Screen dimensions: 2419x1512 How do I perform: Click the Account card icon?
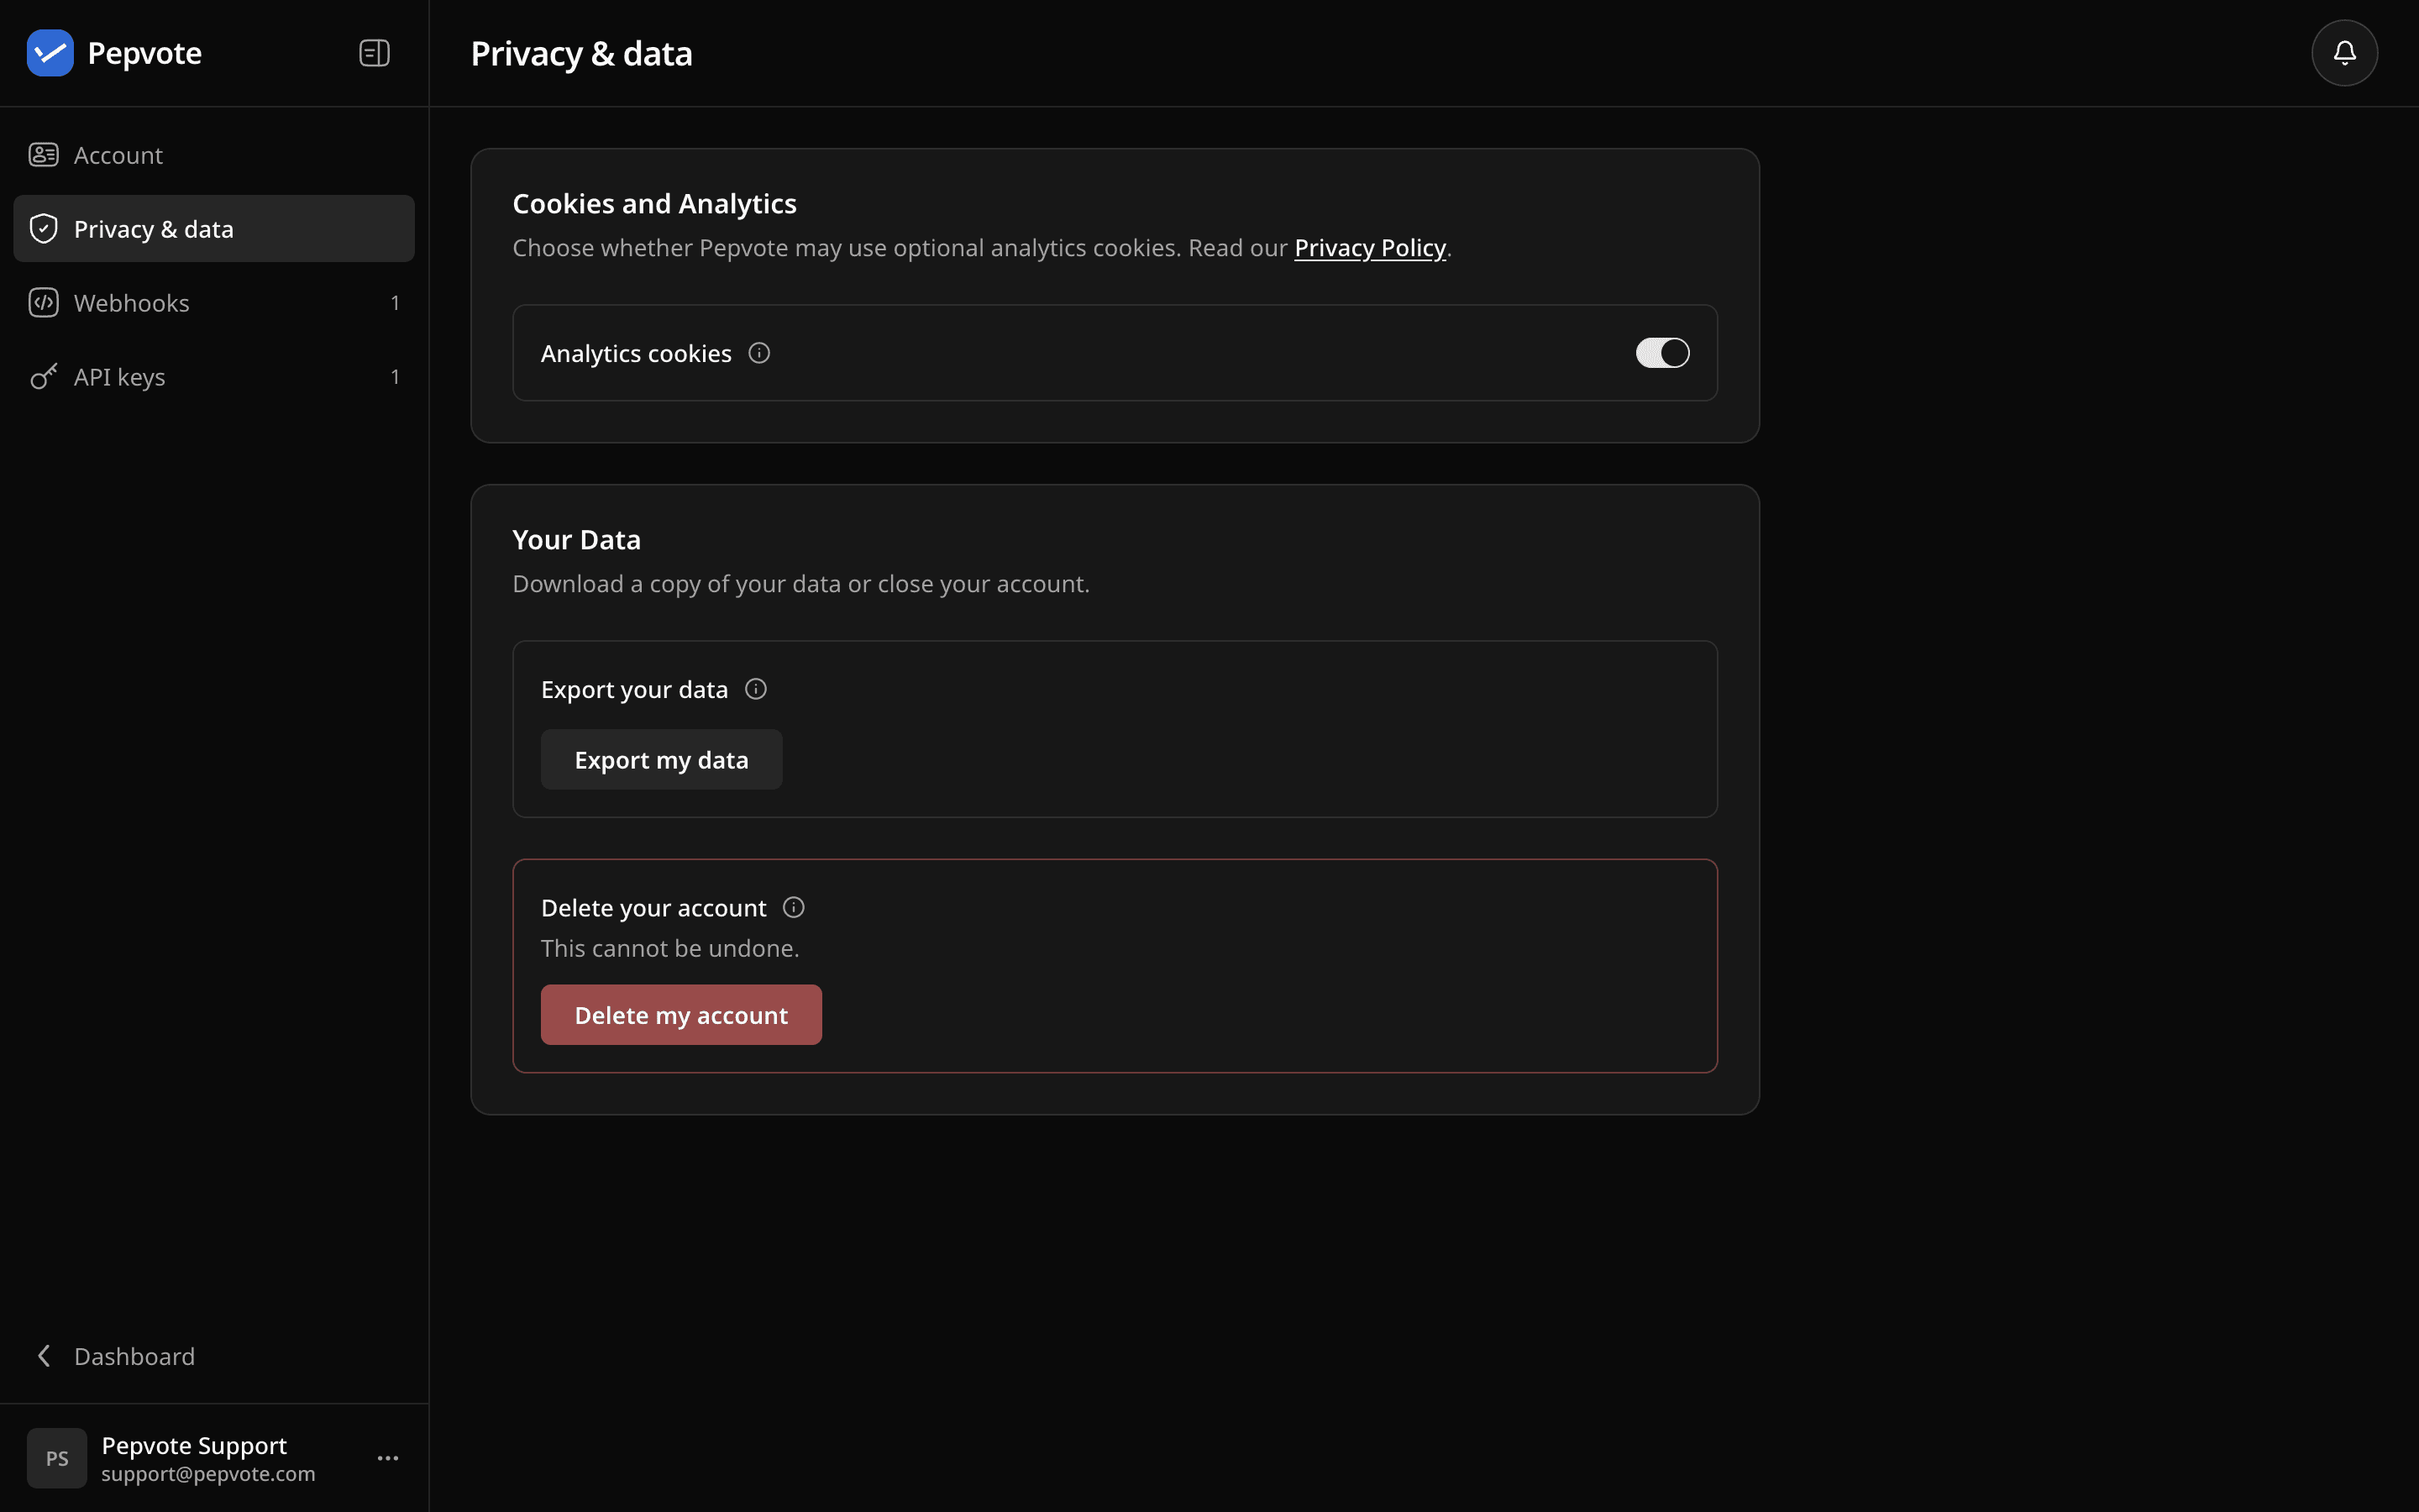43,155
